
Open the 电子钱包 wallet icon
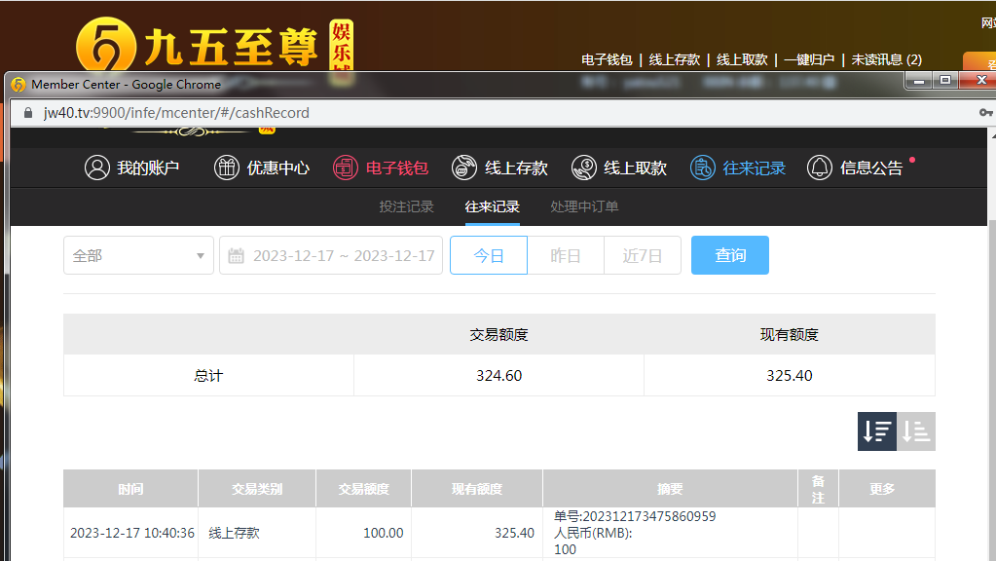(x=345, y=168)
